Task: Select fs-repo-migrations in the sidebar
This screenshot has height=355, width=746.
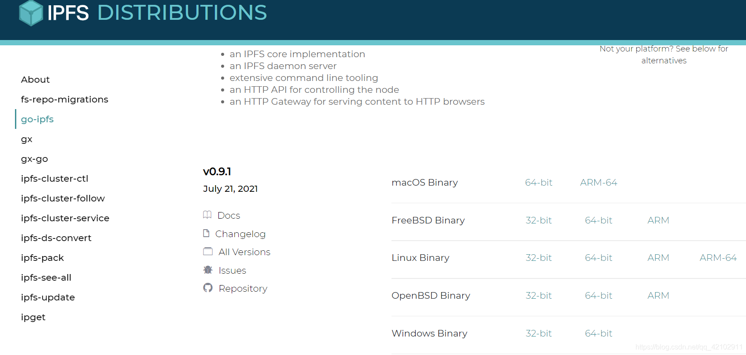Action: point(64,99)
